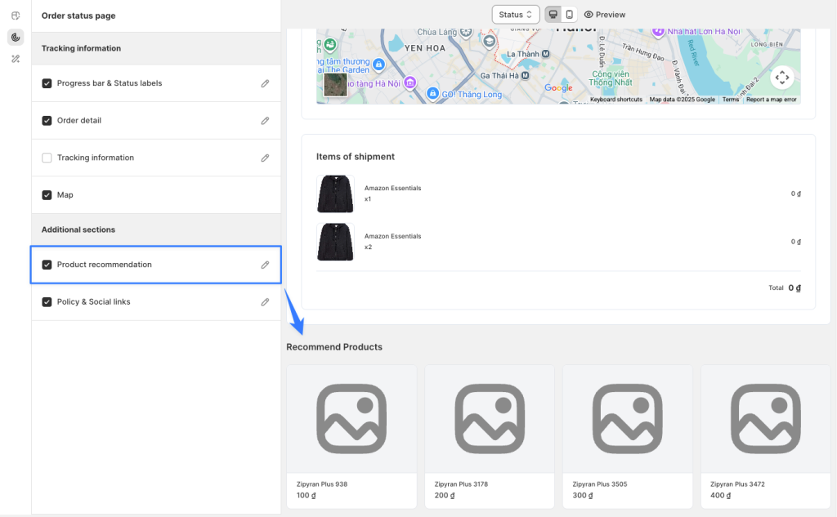Click The Garden shopping pin on map
Viewport: 837px width, 517px height.
(378, 65)
